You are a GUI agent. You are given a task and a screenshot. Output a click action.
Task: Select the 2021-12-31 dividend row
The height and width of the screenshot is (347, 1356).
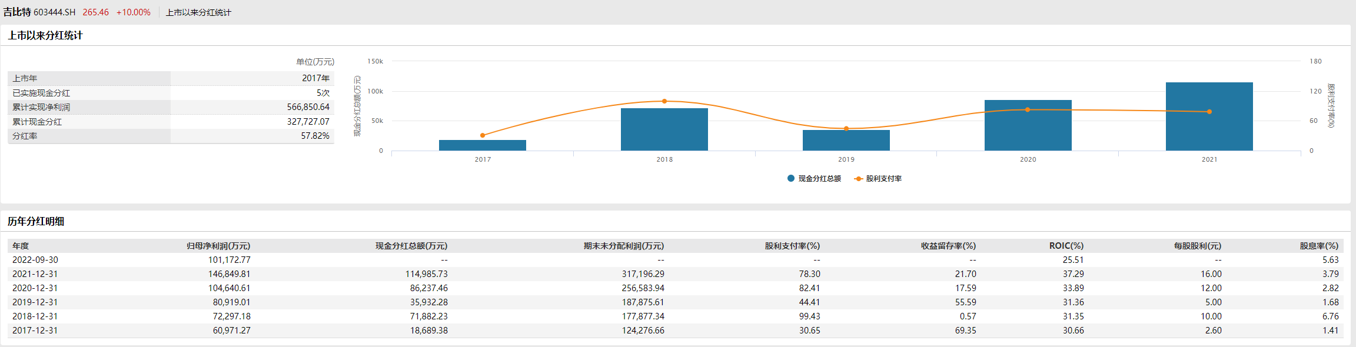click(35, 274)
